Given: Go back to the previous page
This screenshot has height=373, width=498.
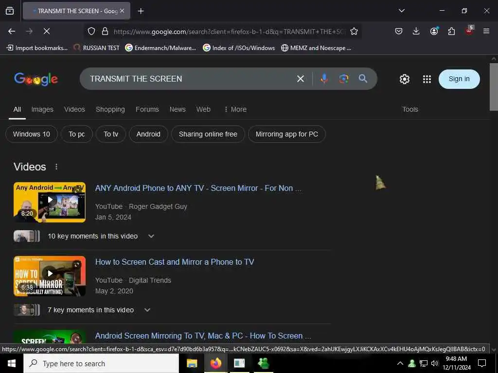Looking at the screenshot, I should coord(12,31).
